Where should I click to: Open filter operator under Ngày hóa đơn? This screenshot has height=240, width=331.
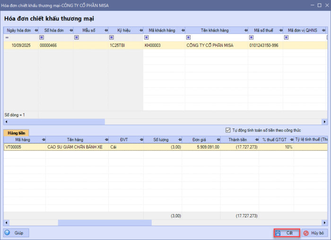(x=7, y=37)
